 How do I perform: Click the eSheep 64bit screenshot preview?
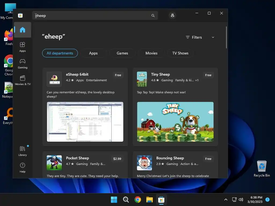coord(85,122)
